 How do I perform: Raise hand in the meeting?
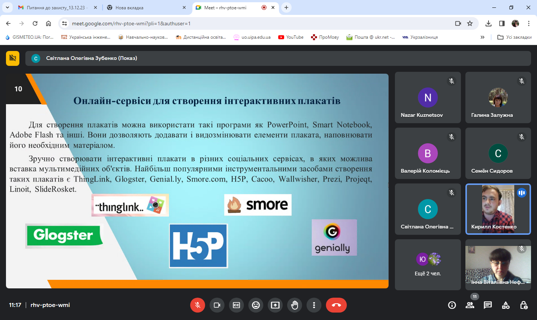[x=295, y=305]
